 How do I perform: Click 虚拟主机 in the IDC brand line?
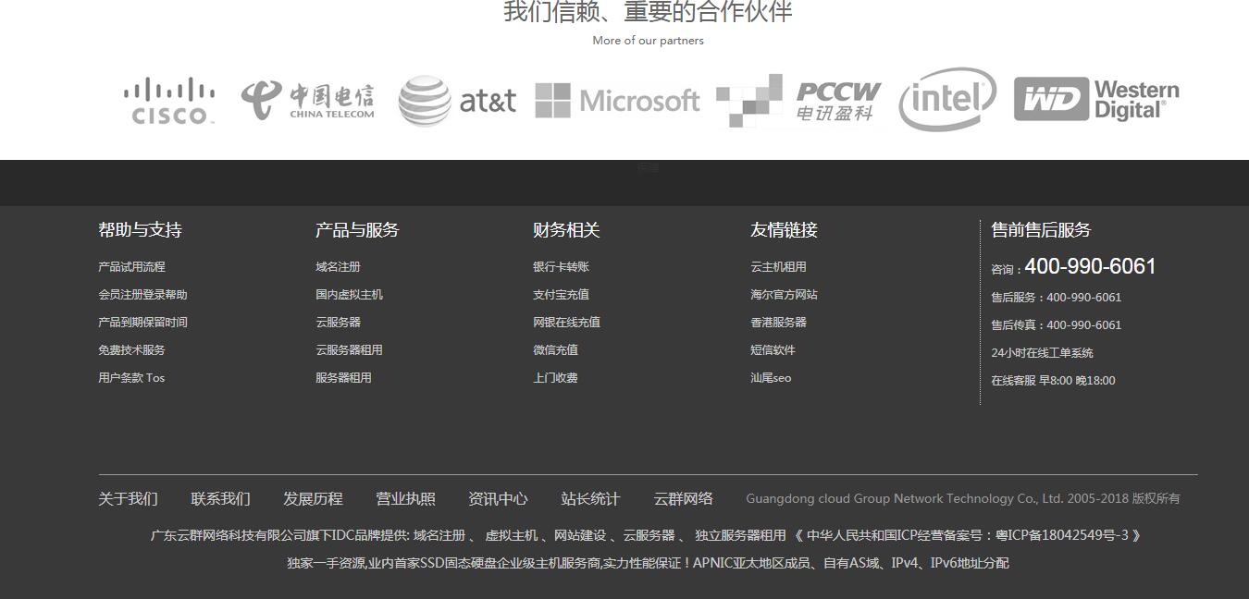click(511, 535)
